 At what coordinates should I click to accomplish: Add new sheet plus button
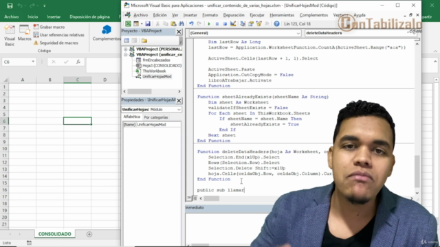point(89,234)
